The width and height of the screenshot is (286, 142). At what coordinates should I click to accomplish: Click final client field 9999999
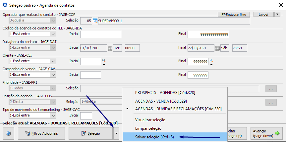click(x=198, y=62)
